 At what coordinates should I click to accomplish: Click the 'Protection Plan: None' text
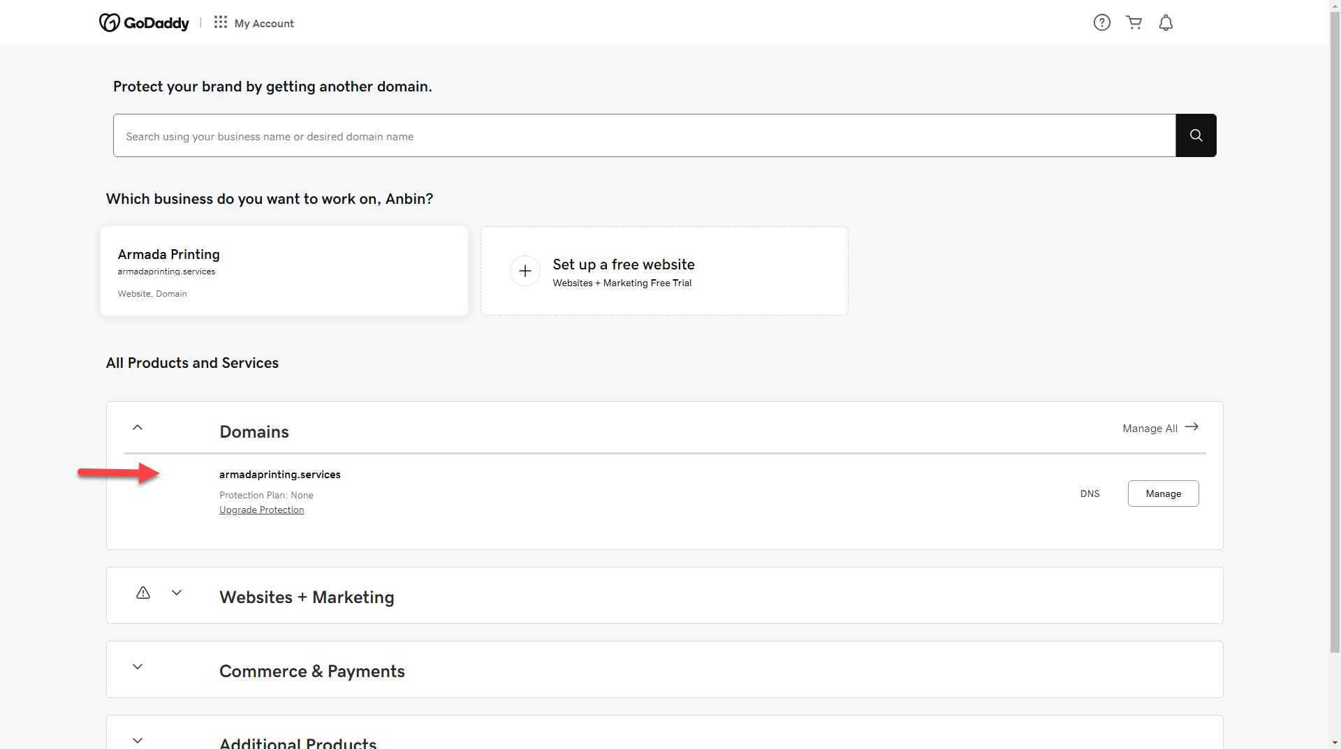266,496
